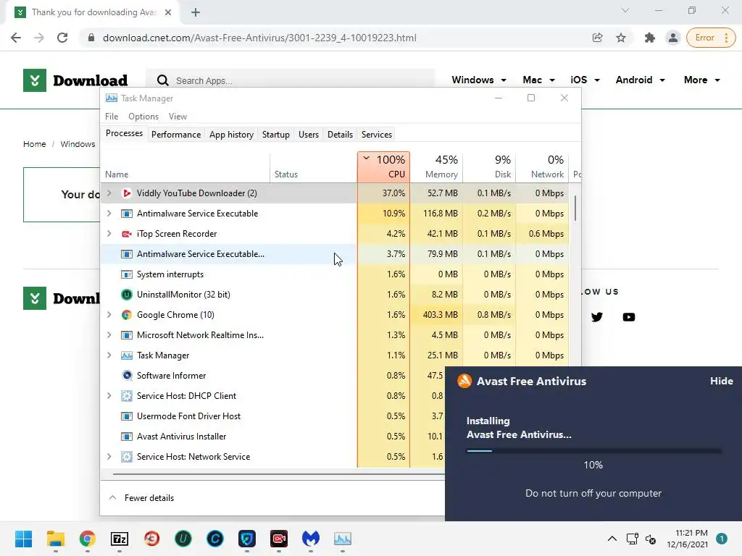Screen dimensions: 742x556
Task: Open File Explorer from the taskbar
Action: coord(55,539)
